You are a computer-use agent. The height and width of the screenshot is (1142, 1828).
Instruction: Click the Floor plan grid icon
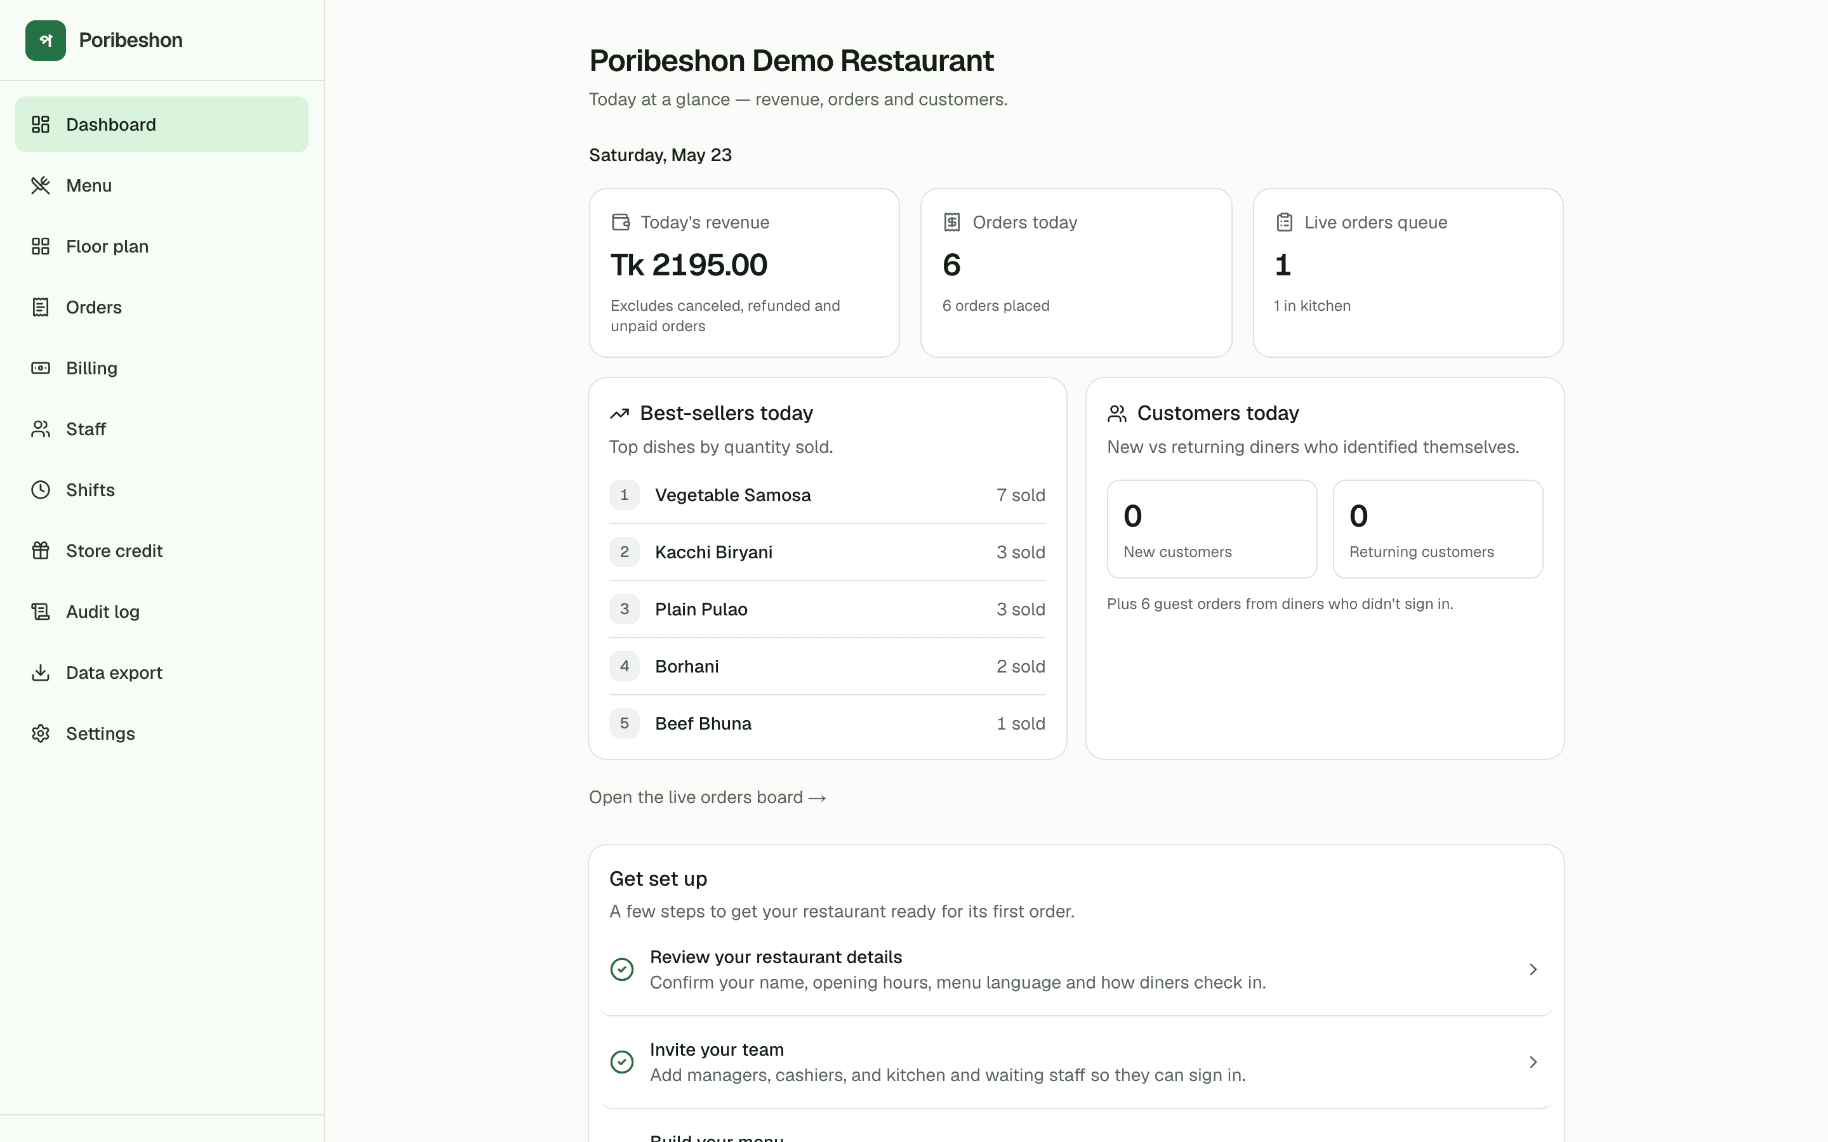coord(41,246)
